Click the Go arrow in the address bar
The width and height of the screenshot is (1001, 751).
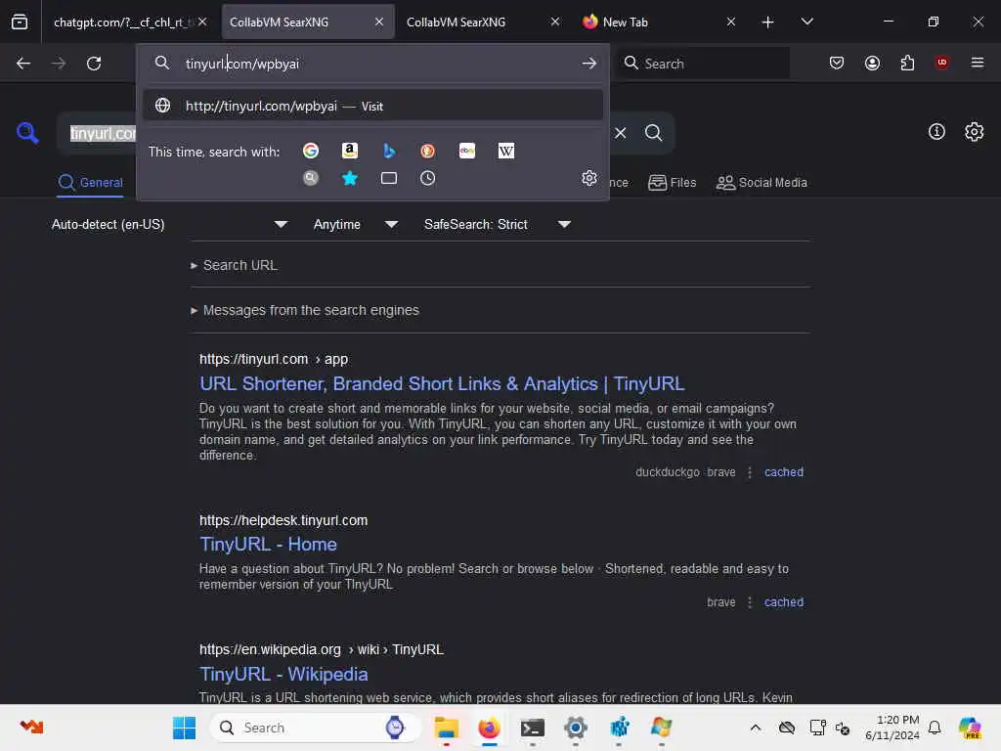click(589, 64)
